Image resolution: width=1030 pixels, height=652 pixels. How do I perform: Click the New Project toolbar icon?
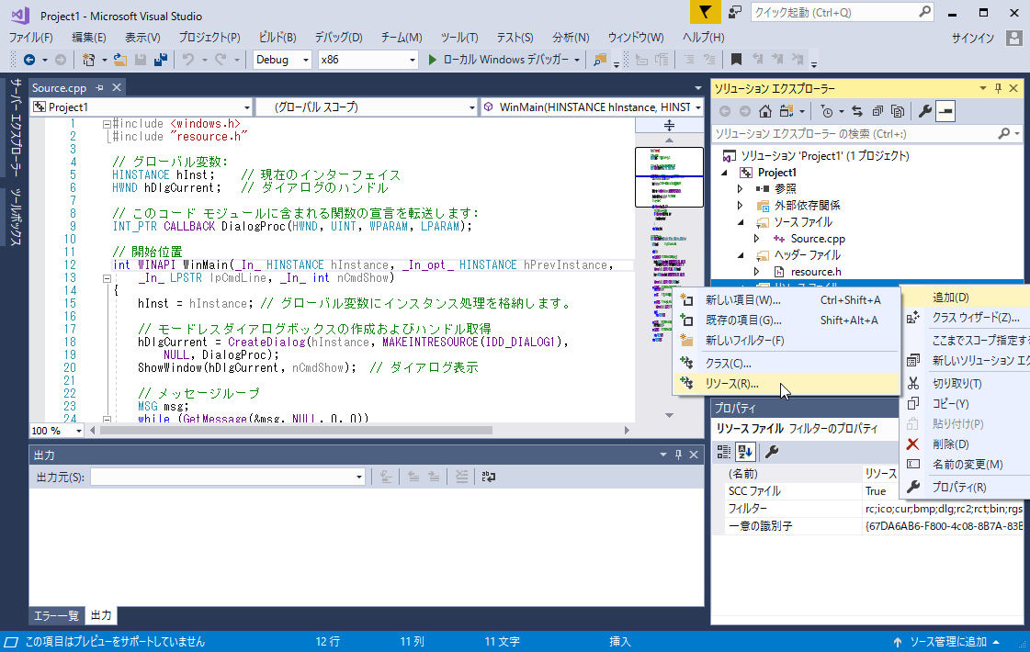(x=89, y=60)
